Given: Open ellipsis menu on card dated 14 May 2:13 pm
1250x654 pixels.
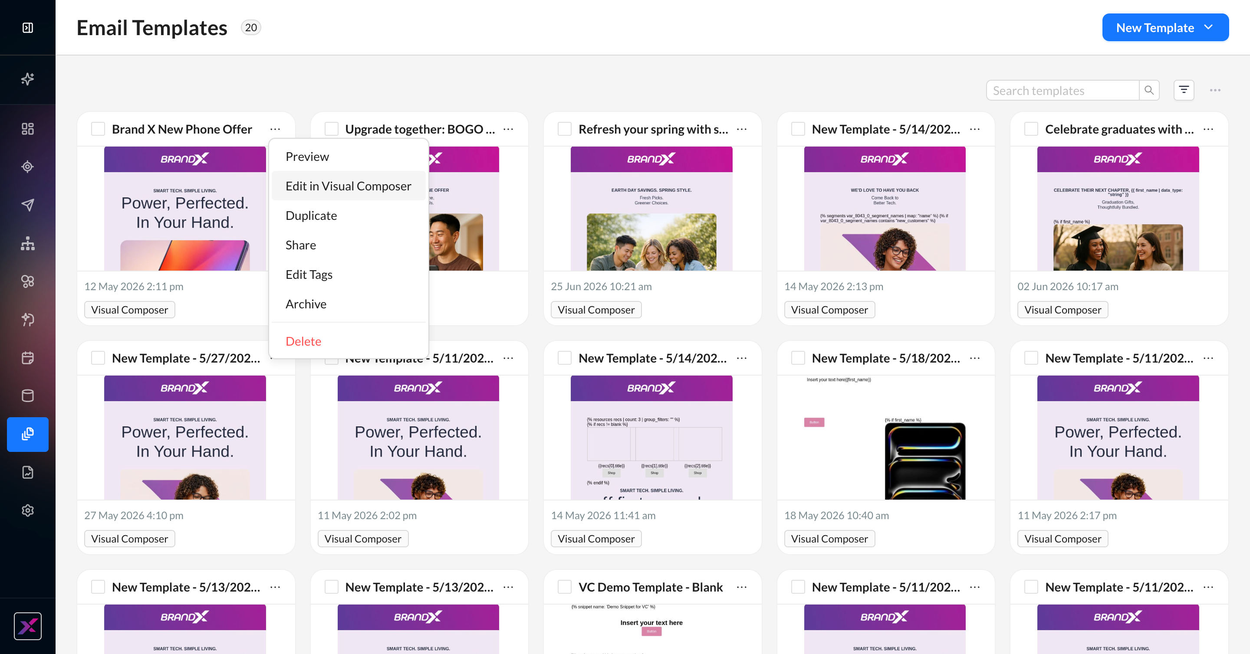Looking at the screenshot, I should click(974, 129).
